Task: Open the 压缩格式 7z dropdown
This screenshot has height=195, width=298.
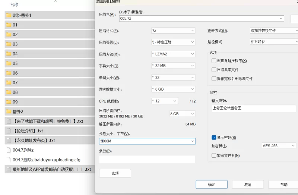Action: [x=173, y=31]
